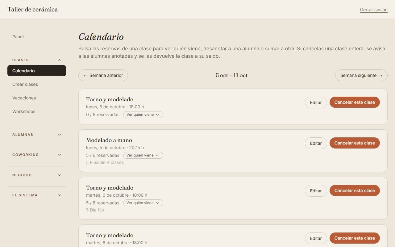Expand the Coworking sidebar section

tap(37, 155)
